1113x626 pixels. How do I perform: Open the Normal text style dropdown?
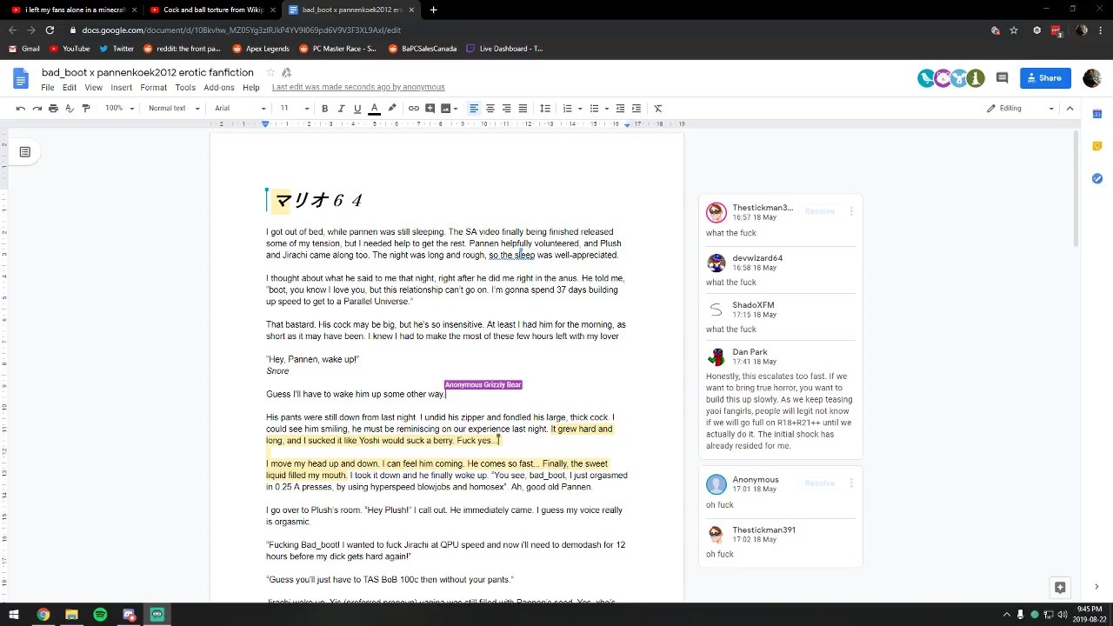[x=174, y=109]
